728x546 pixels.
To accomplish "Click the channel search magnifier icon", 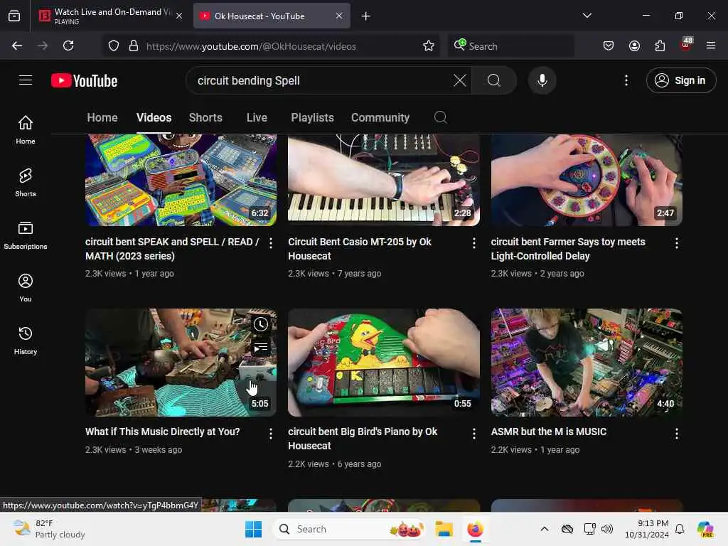I will pyautogui.click(x=441, y=117).
